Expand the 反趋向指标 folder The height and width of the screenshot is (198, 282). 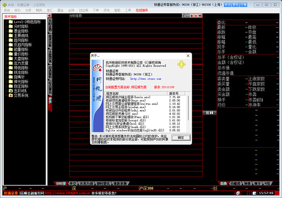click(x=21, y=45)
